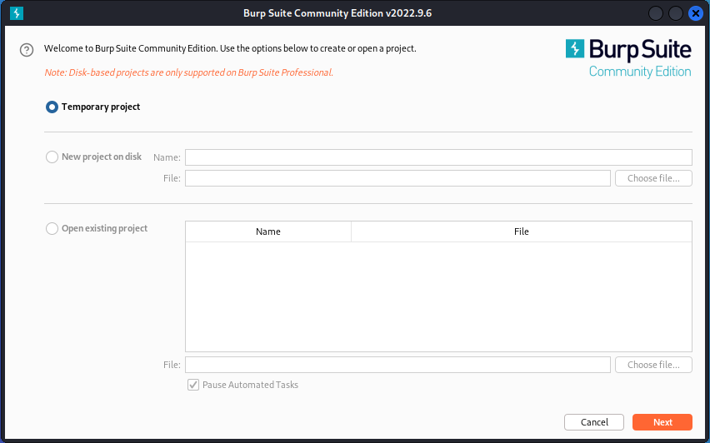This screenshot has height=443, width=710.
Task: Click the new project Name field
Action: pyautogui.click(x=438, y=157)
